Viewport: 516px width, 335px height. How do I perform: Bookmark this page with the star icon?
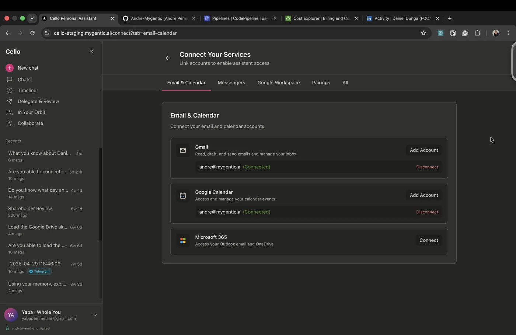pos(423,33)
